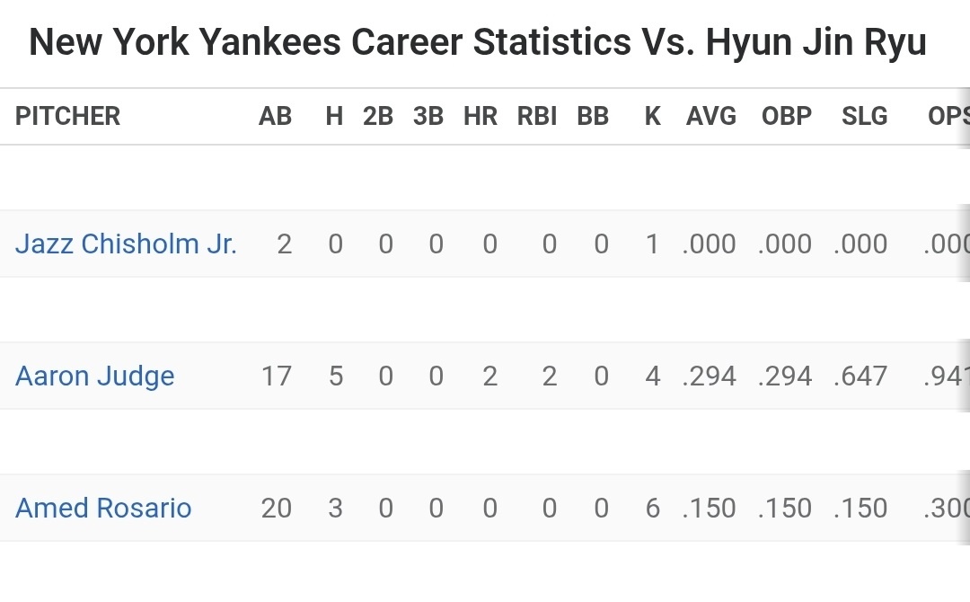This screenshot has width=970, height=602.
Task: Open Jazz Chisholm Jr. player link
Action: (x=126, y=244)
